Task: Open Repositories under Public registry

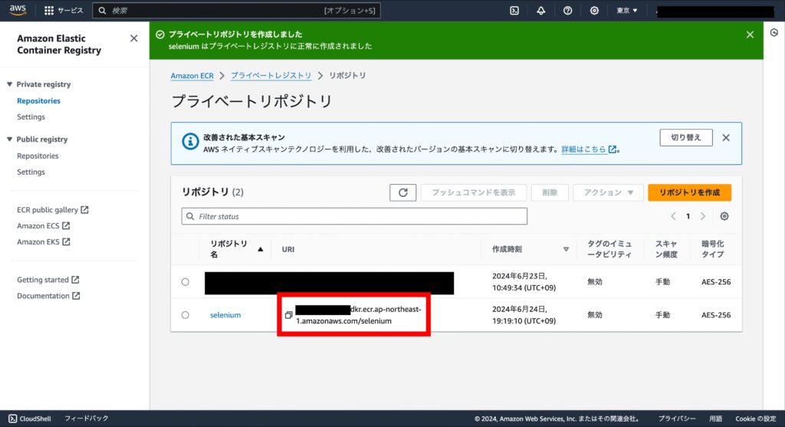Action: pos(38,156)
